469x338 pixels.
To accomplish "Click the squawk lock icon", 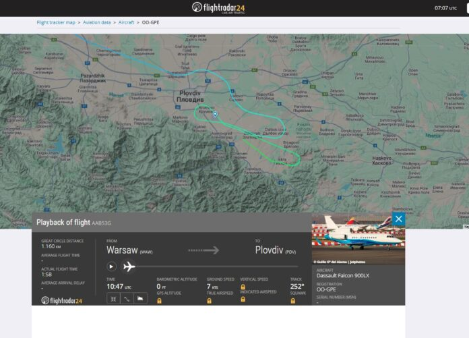I will tap(293, 301).
